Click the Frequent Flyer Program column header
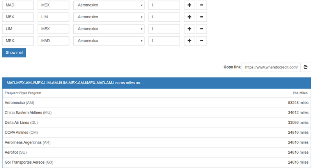 click(23, 93)
